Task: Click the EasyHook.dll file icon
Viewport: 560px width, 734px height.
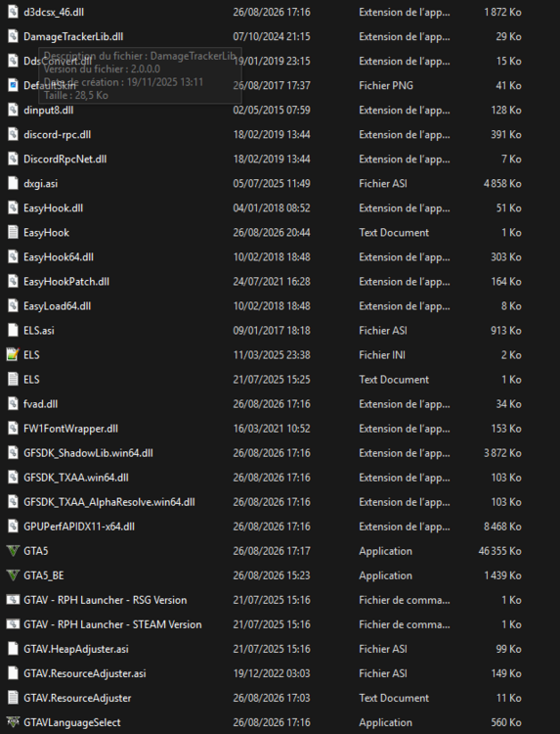Action: tap(13, 207)
